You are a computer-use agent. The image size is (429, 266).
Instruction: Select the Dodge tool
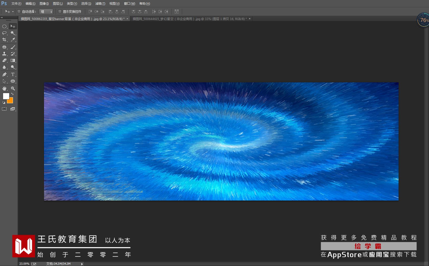[13, 67]
